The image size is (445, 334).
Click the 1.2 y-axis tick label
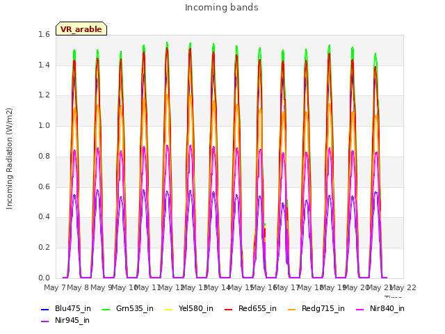[x=44, y=95]
